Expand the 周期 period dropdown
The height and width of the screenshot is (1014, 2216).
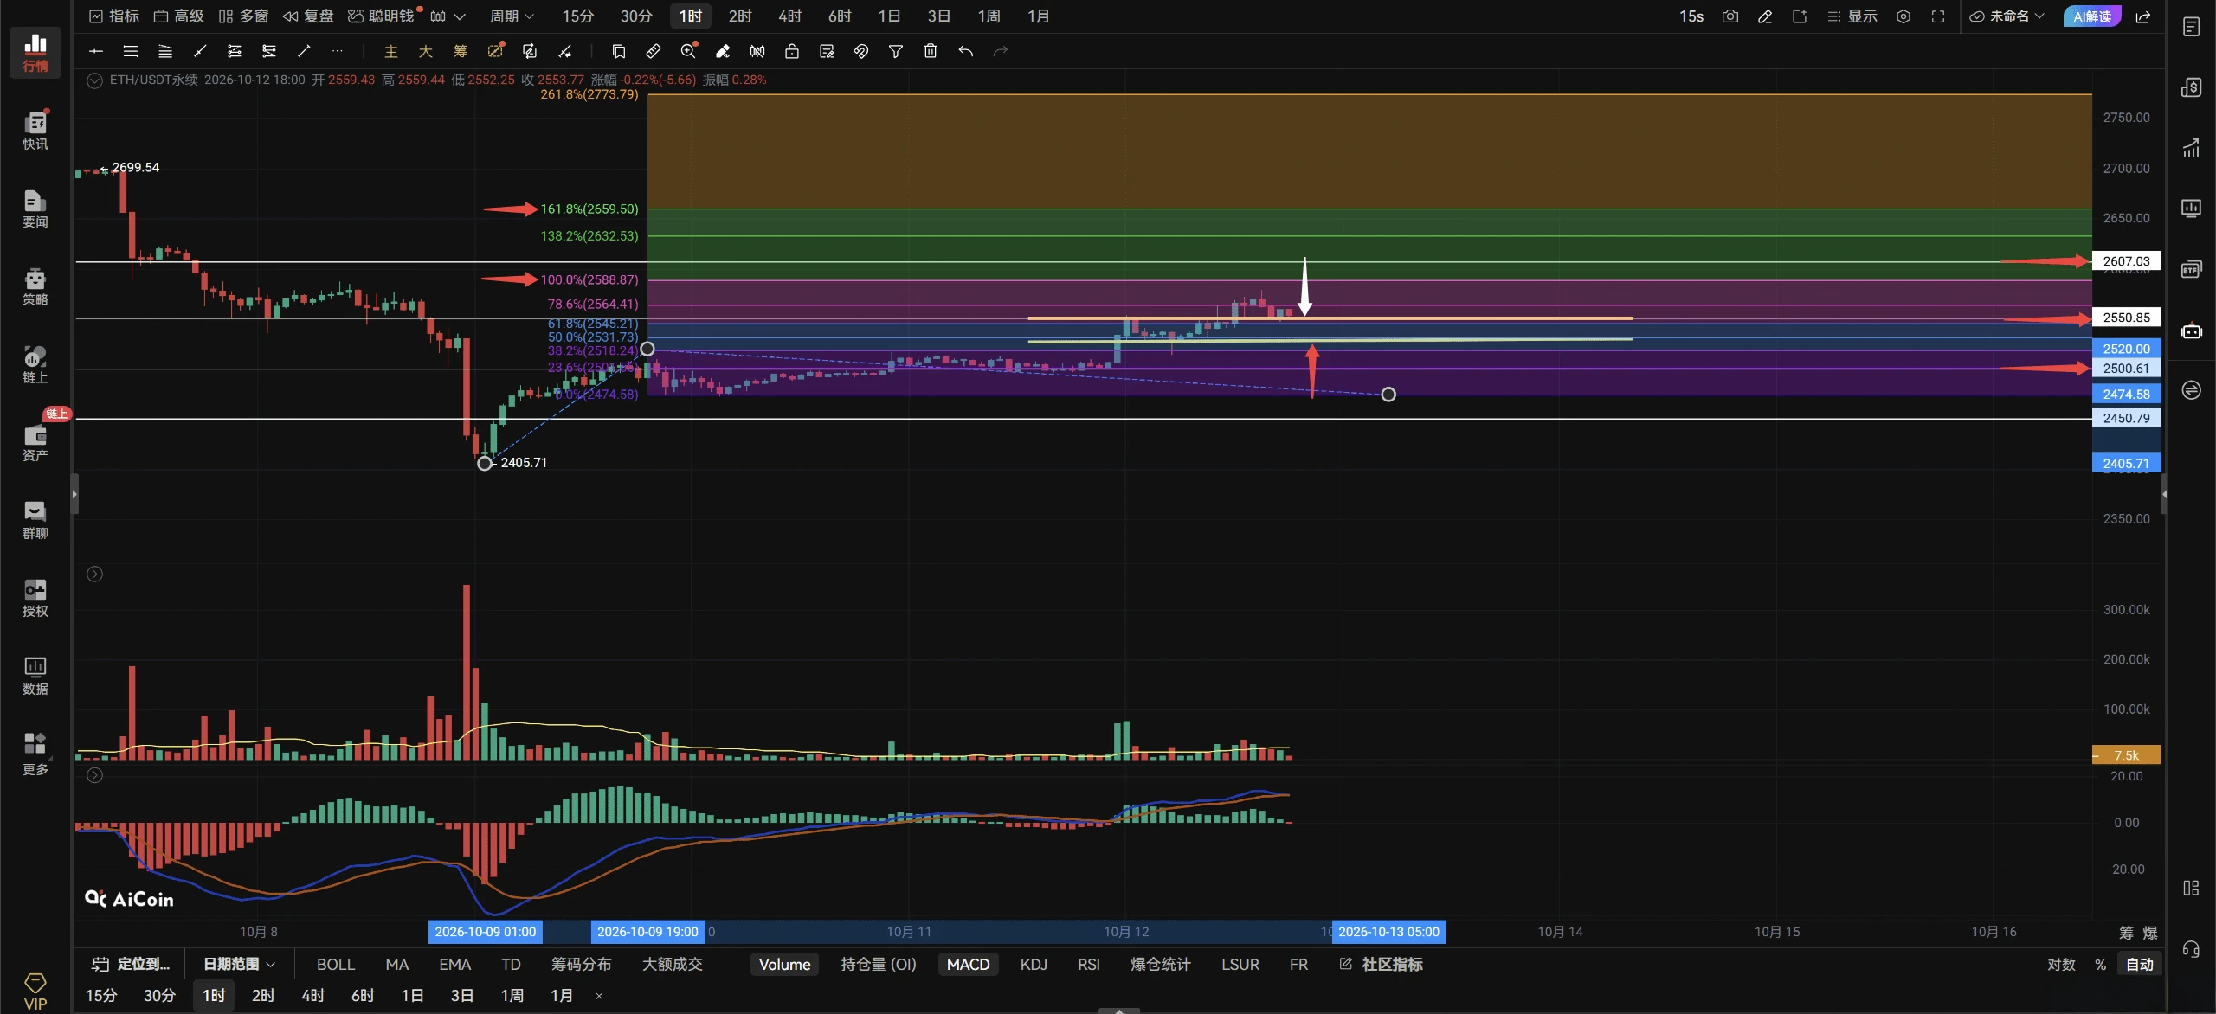coord(512,16)
